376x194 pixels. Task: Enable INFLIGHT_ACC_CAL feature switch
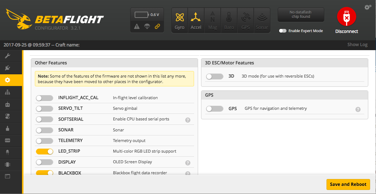pos(44,98)
